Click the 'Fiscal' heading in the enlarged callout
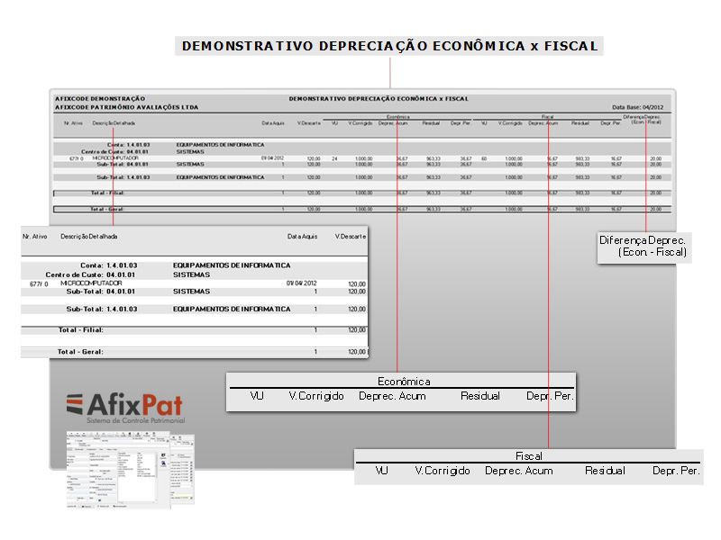This screenshot has width=721, height=540. pyautogui.click(x=529, y=456)
